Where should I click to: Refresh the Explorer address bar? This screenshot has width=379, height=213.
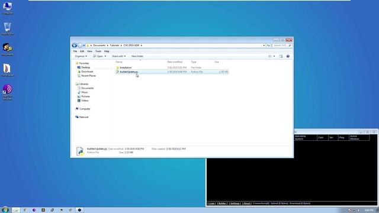268,46
